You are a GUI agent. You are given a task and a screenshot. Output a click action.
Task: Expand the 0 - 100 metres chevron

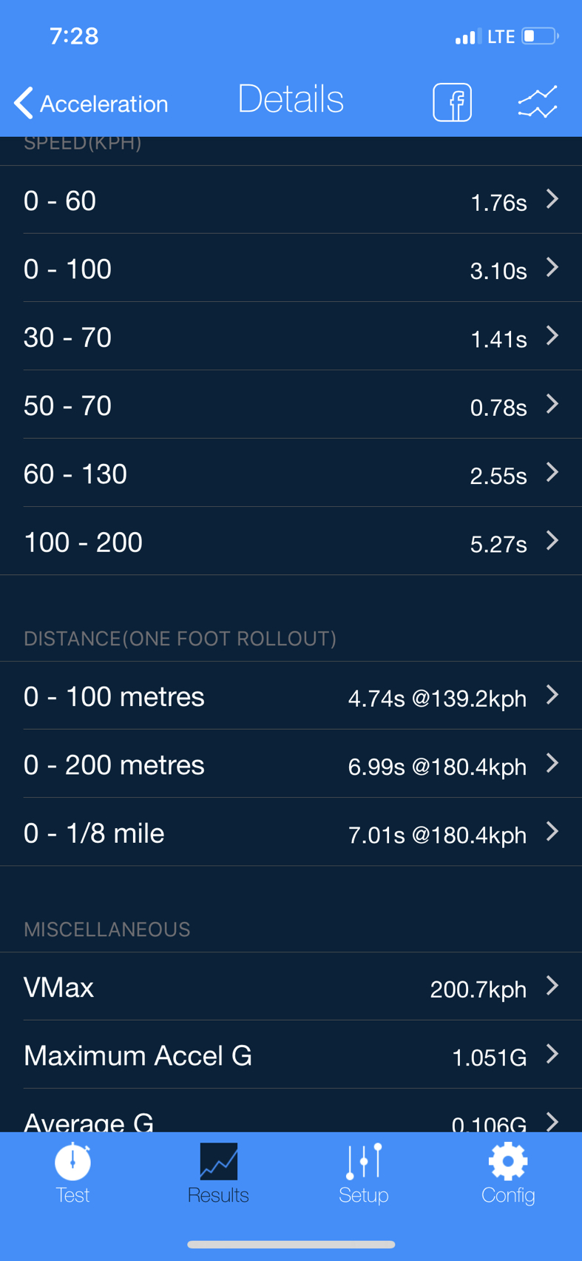click(552, 695)
